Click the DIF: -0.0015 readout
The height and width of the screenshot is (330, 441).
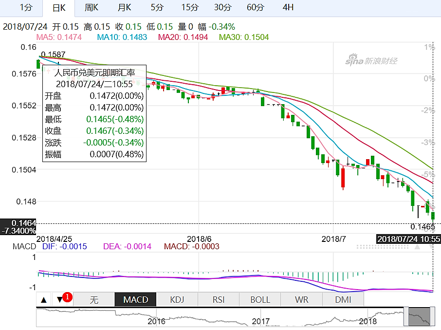(64, 246)
